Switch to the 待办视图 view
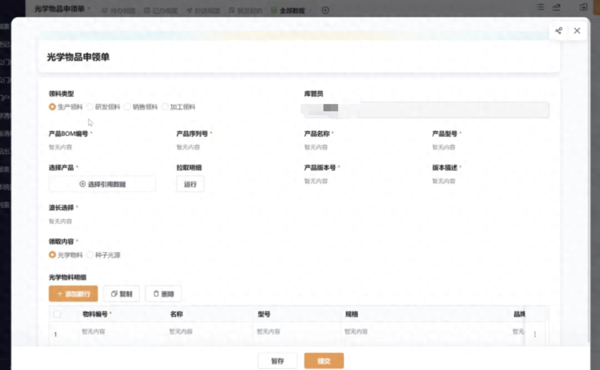600x370 pixels. (x=118, y=9)
